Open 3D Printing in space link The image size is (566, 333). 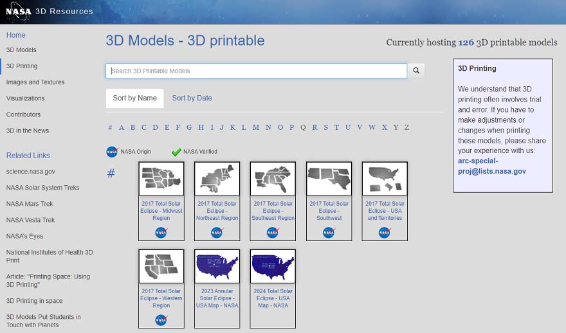tap(34, 300)
